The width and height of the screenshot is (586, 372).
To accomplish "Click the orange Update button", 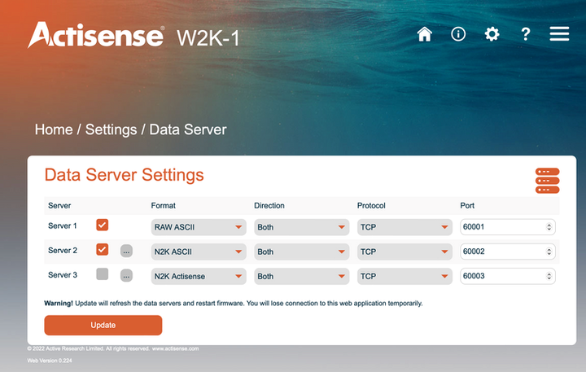I will click(103, 326).
